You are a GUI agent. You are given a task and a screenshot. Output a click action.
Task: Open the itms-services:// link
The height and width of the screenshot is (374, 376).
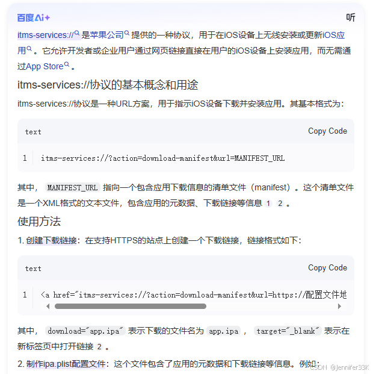pos(45,35)
